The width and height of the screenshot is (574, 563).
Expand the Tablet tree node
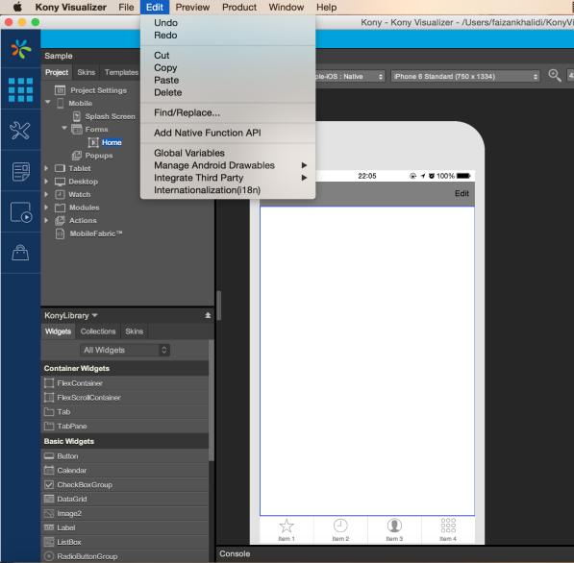(46, 168)
